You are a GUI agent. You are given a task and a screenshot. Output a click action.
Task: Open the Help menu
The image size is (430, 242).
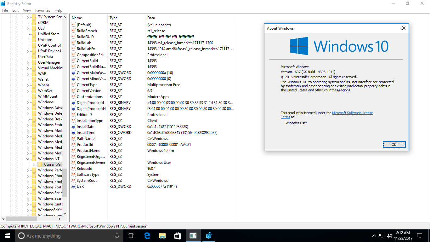coord(58,10)
